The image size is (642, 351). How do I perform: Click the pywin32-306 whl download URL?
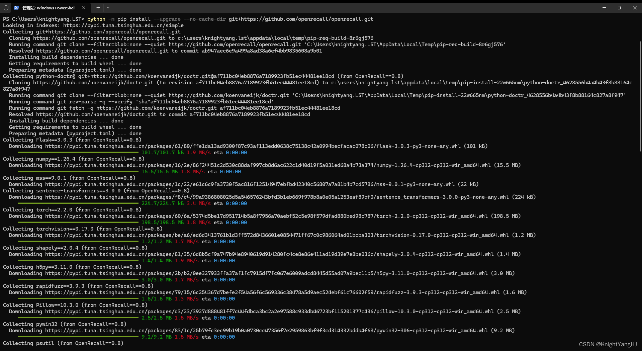click(266, 331)
